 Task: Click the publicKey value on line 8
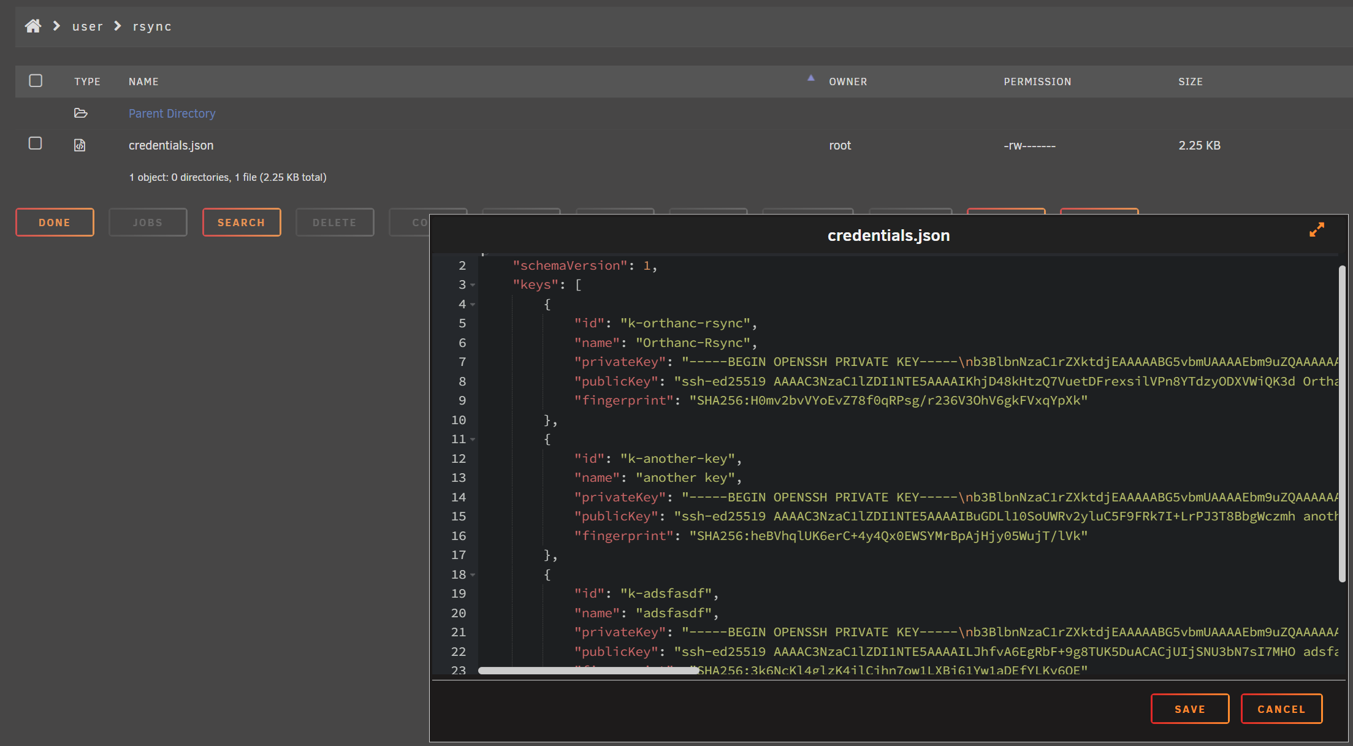click(x=1006, y=381)
